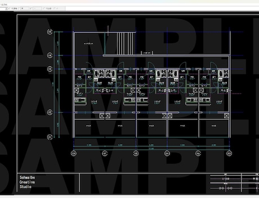The height and width of the screenshot is (213, 259).
Task: Toggle the last toolbar checkbox with check mark label
Action: pos(55,8)
